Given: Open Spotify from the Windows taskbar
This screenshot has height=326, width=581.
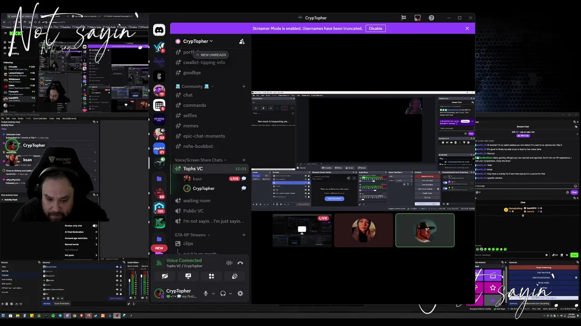Looking at the screenshot, I should coord(53,316).
